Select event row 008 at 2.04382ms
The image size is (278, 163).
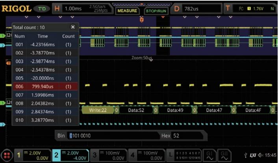pyautogui.click(x=45, y=103)
